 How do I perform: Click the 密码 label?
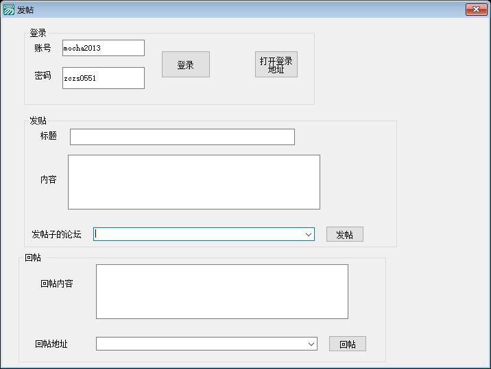coord(43,75)
